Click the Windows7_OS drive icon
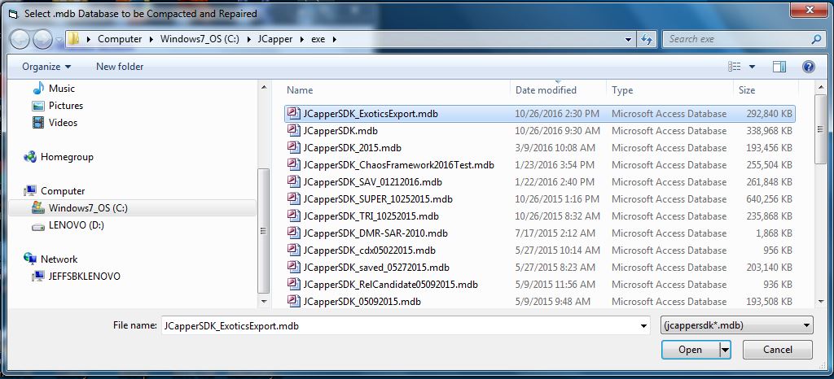 (38, 207)
